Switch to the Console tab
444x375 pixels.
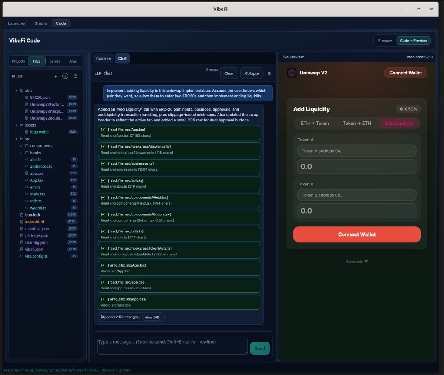coord(103,58)
